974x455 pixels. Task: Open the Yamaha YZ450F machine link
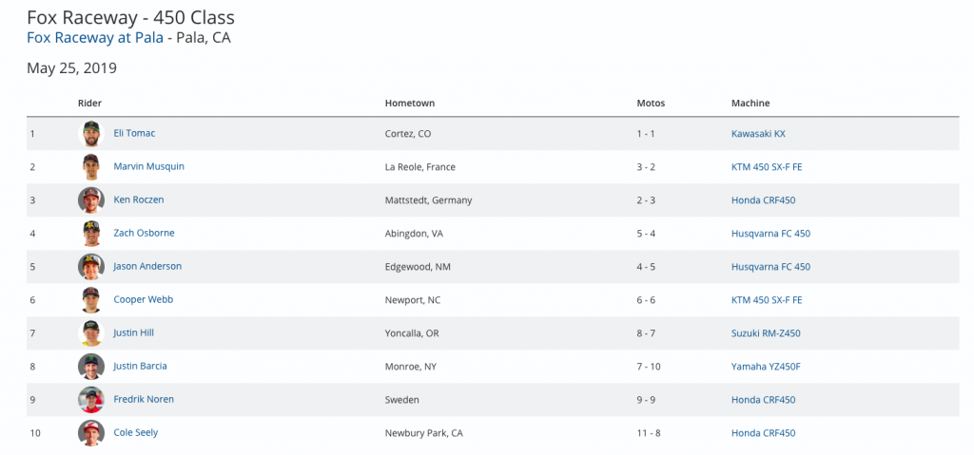pos(766,367)
